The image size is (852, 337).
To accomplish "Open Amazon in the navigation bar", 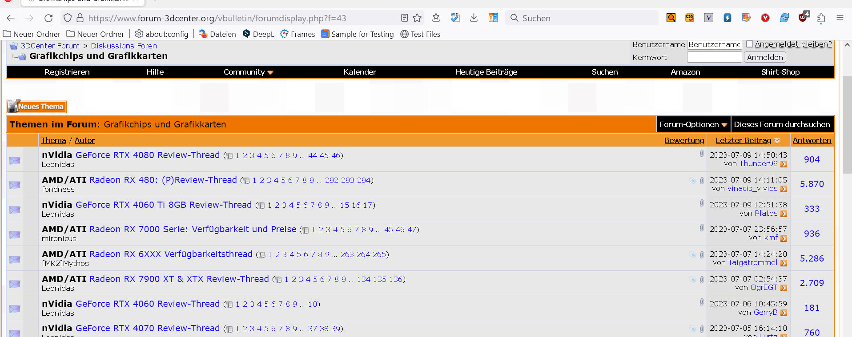I will point(685,72).
